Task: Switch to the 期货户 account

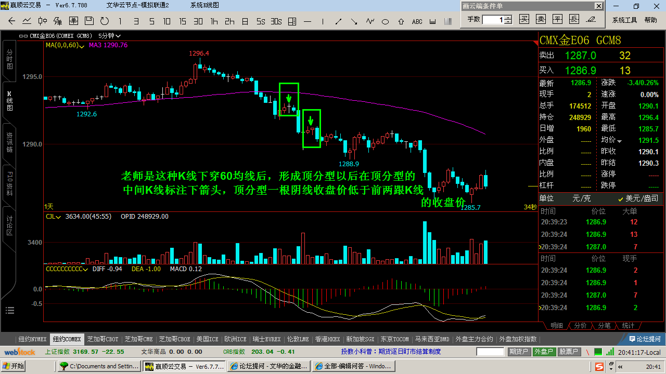Action: (519, 352)
